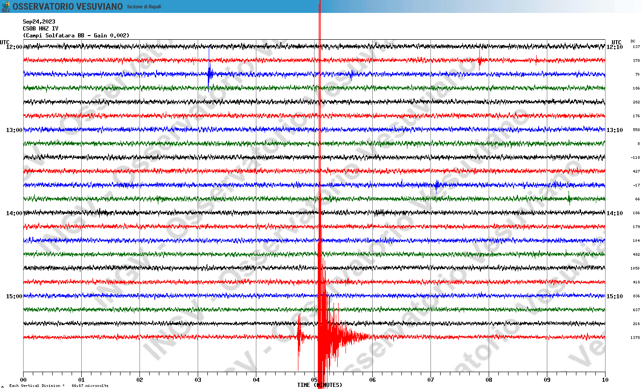Screen dimensions: 642x392
Task: Click the DC value 482
Action: [636, 254]
